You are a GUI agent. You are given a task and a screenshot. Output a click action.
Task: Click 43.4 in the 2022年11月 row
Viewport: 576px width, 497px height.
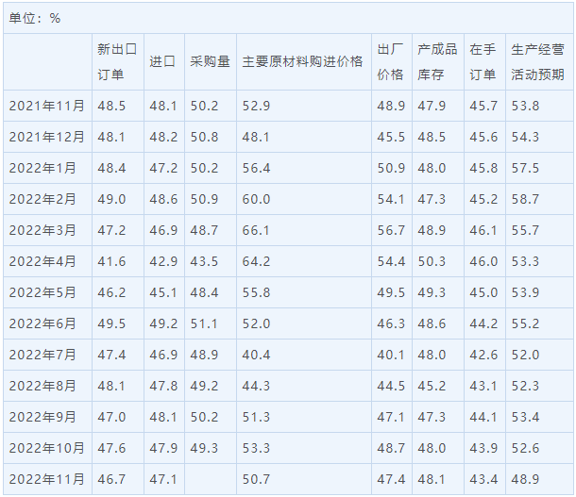[x=483, y=480]
